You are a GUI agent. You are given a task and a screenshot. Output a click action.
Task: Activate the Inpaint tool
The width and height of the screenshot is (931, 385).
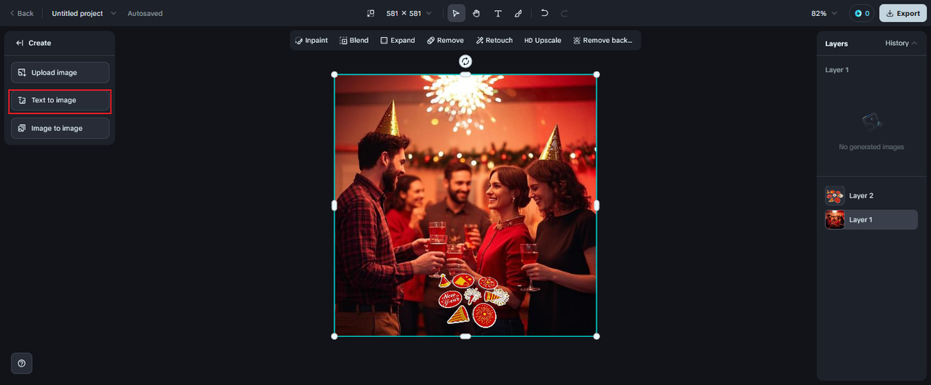[312, 41]
